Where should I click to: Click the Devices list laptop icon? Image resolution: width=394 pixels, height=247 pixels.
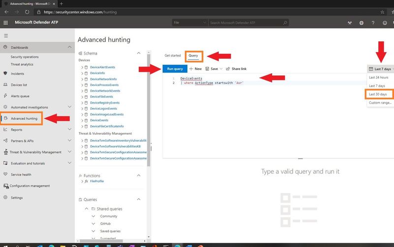(5, 84)
